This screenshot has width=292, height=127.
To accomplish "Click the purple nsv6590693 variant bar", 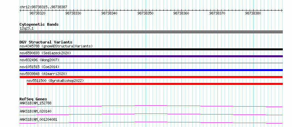I will (151, 56).
